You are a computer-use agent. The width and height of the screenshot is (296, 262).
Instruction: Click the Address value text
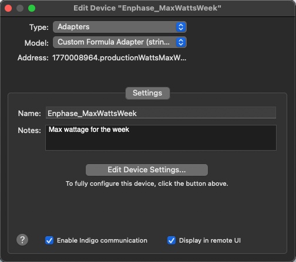click(x=119, y=58)
